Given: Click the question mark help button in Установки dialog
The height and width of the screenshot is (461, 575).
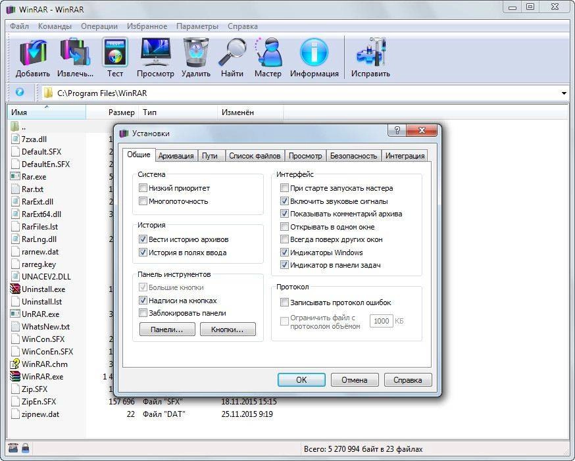Looking at the screenshot, I should [397, 130].
